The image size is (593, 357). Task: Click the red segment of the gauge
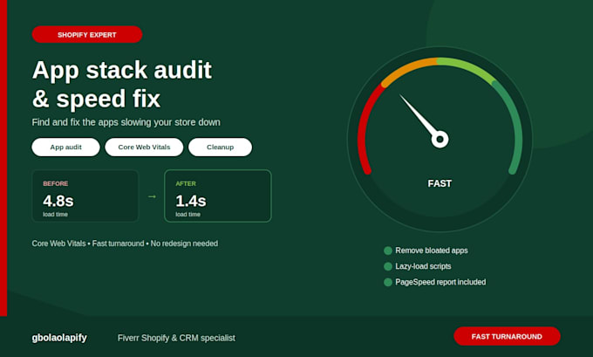(x=364, y=127)
